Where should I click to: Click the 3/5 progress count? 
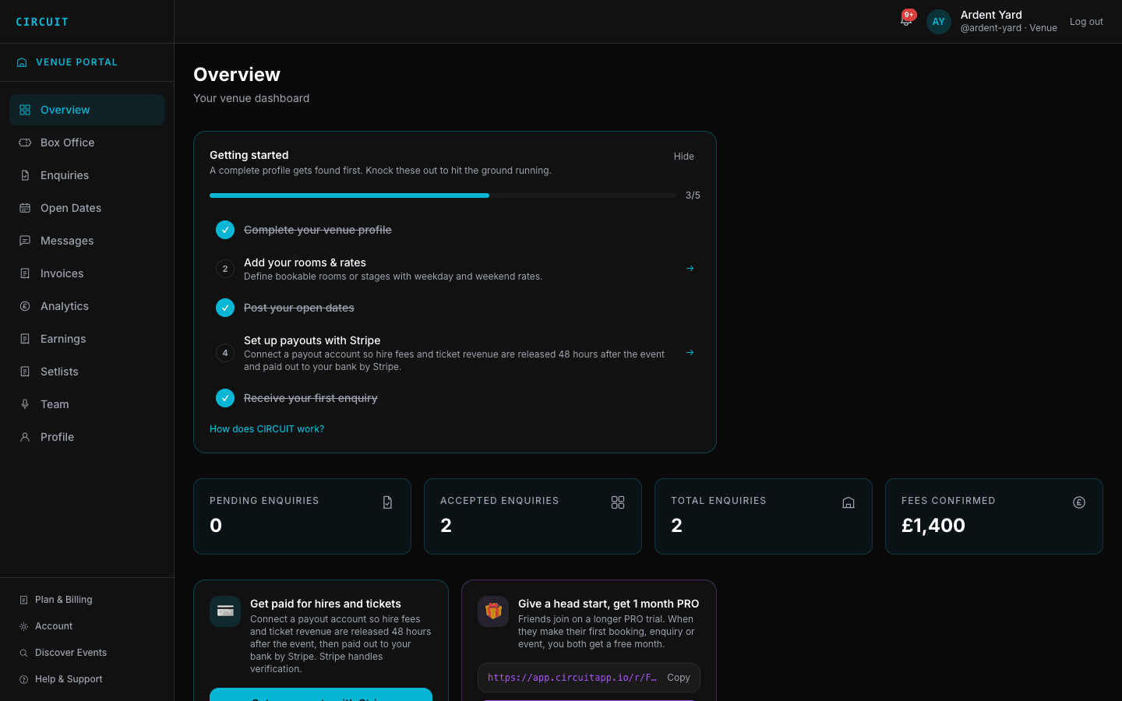[693, 196]
